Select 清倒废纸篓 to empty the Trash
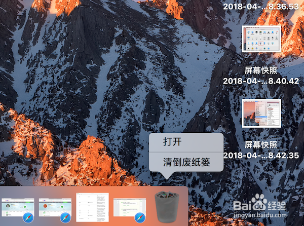This screenshot has width=304, height=226. [186, 162]
